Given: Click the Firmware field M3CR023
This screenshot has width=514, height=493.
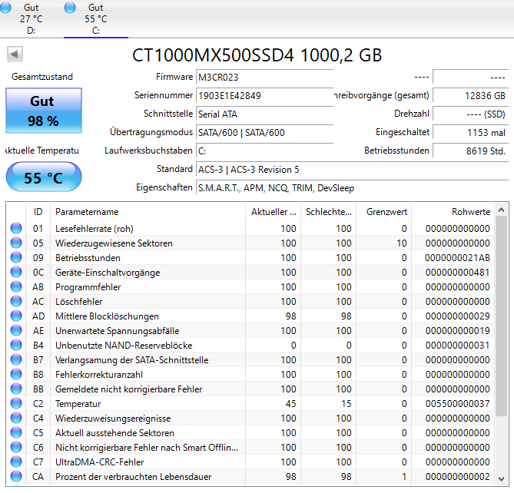Looking at the screenshot, I should 264,78.
